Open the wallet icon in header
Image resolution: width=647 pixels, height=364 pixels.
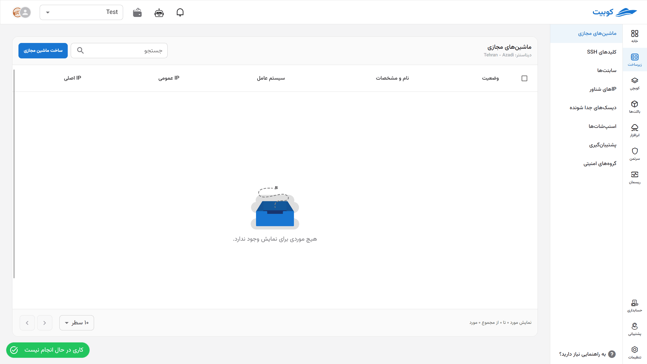[137, 12]
